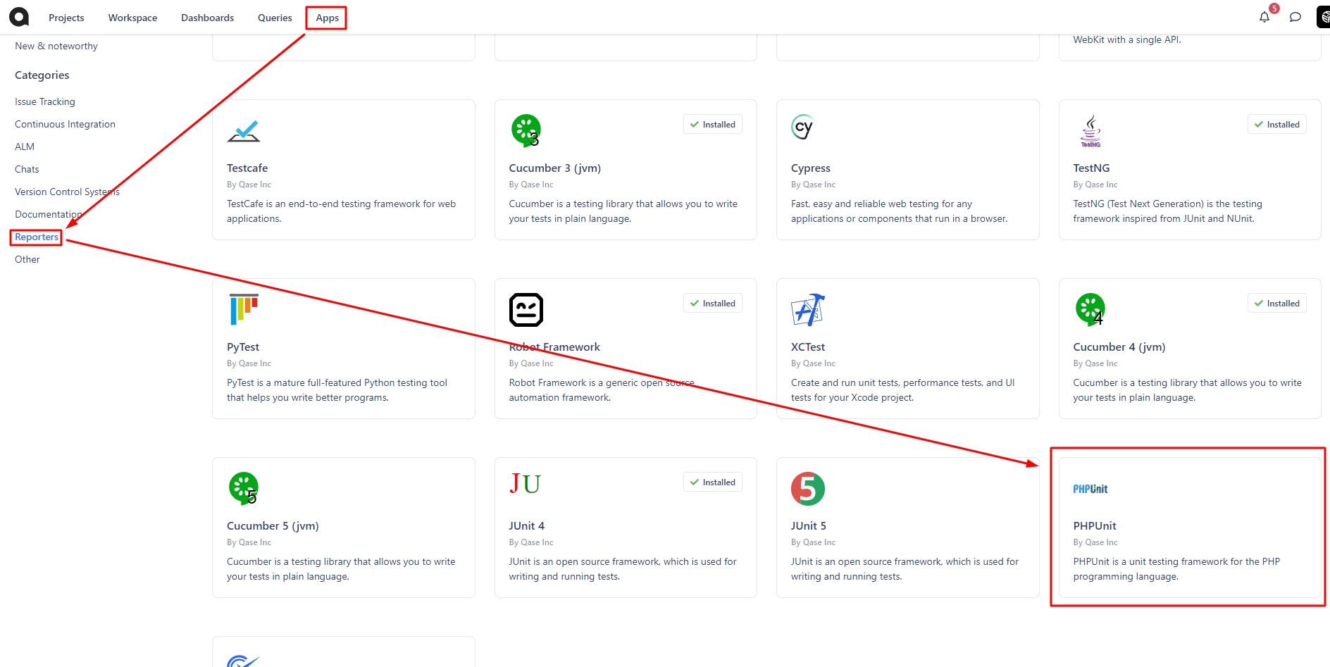Click the PHPUnit logo
This screenshot has width=1330, height=667.
click(x=1090, y=489)
